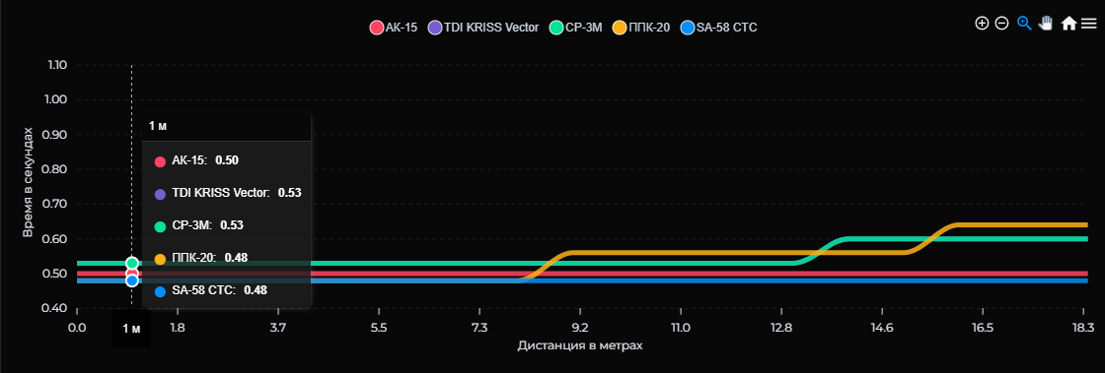This screenshot has width=1105, height=373.
Task: Click the red AK-15 legend marker
Action: (377, 29)
